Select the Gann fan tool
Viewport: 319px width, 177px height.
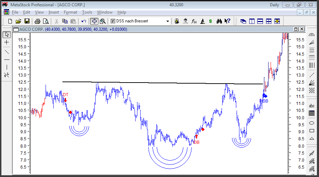coord(312,83)
